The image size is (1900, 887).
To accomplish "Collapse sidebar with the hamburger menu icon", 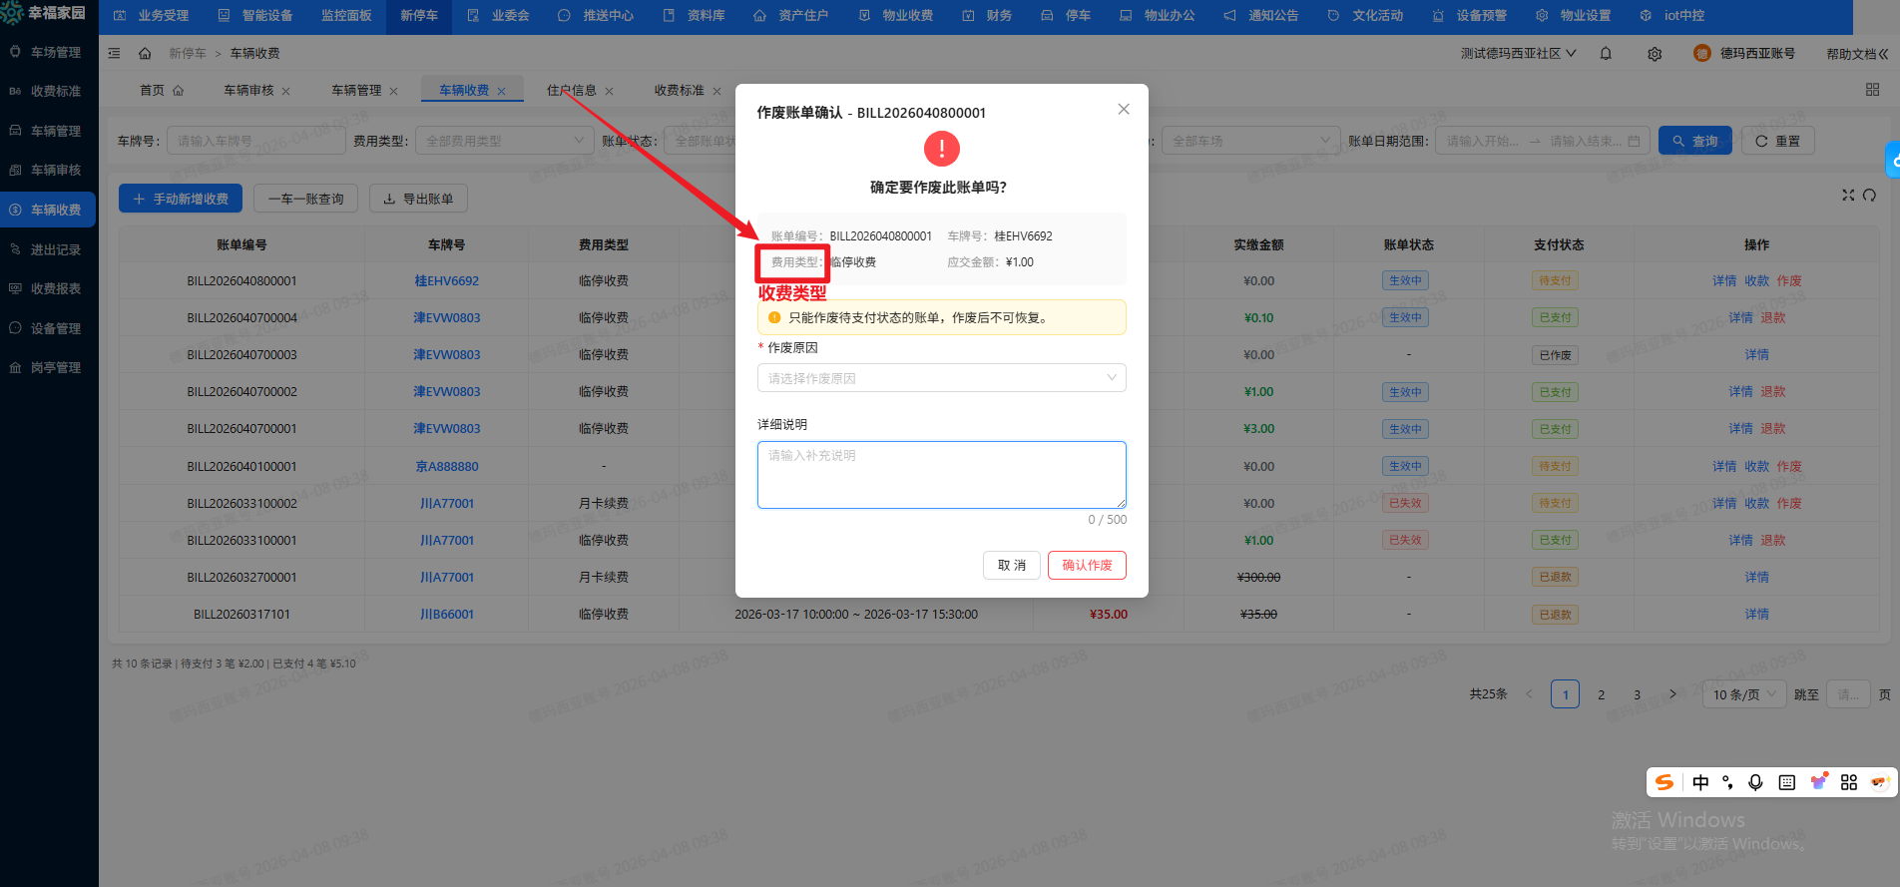I will (114, 54).
